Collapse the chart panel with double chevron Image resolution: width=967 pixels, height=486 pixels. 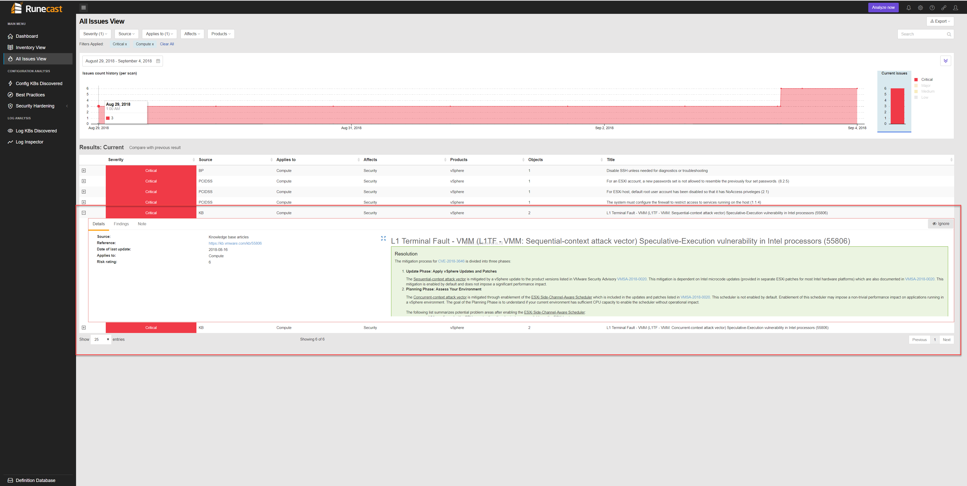click(945, 61)
